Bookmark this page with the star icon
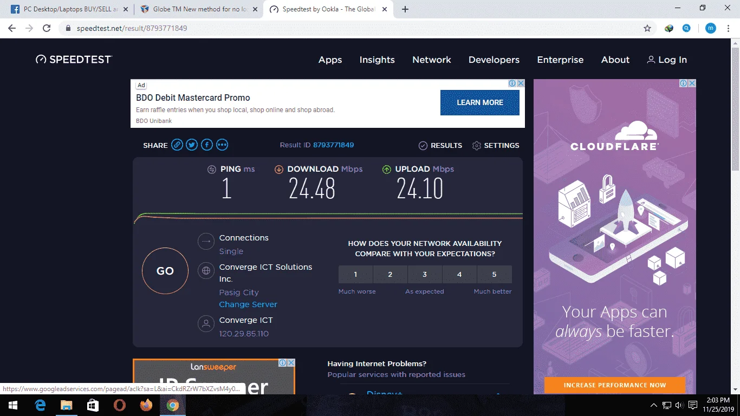740x416 pixels. 647,28
